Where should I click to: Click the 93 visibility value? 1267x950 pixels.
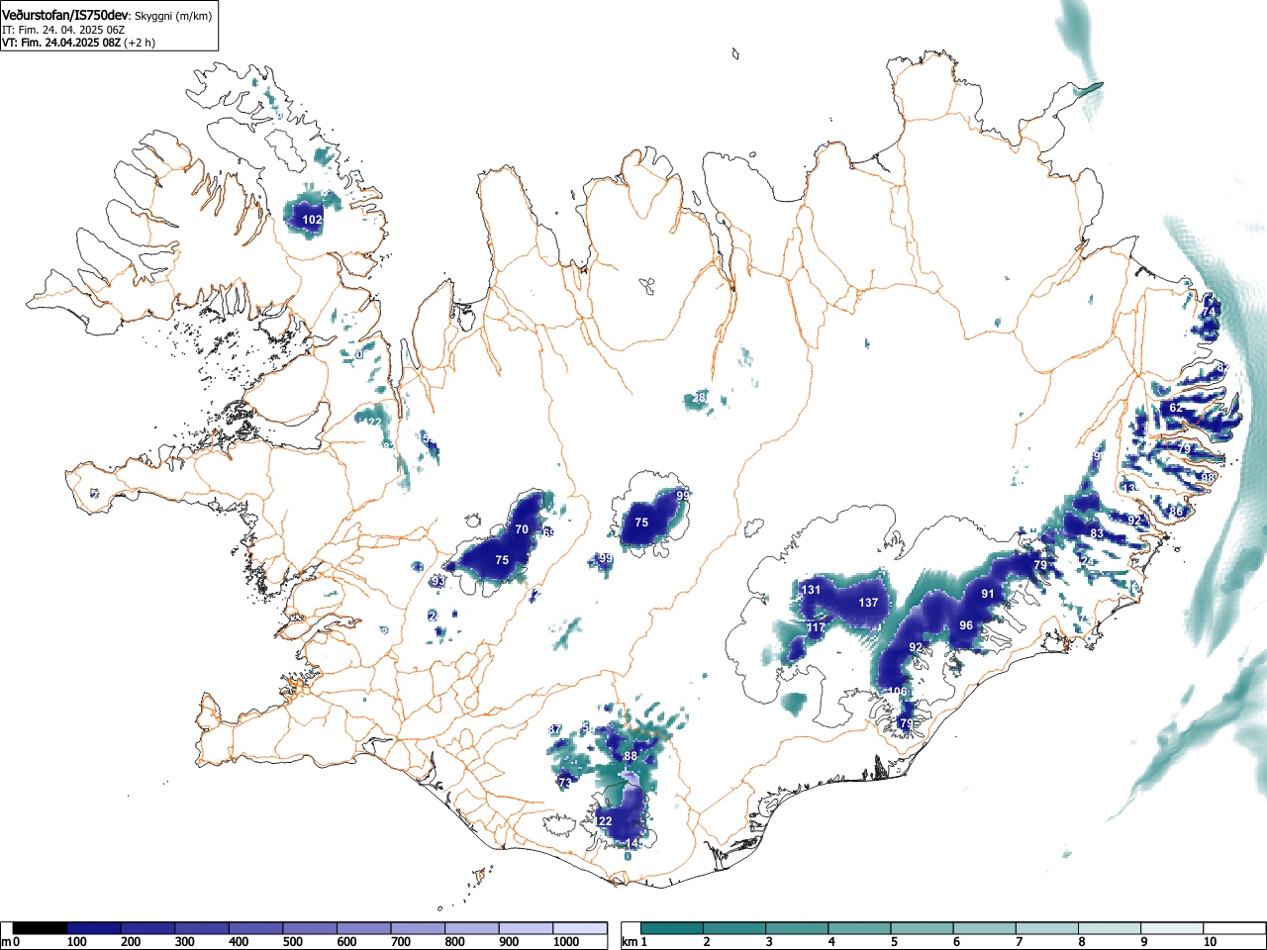coord(438,581)
